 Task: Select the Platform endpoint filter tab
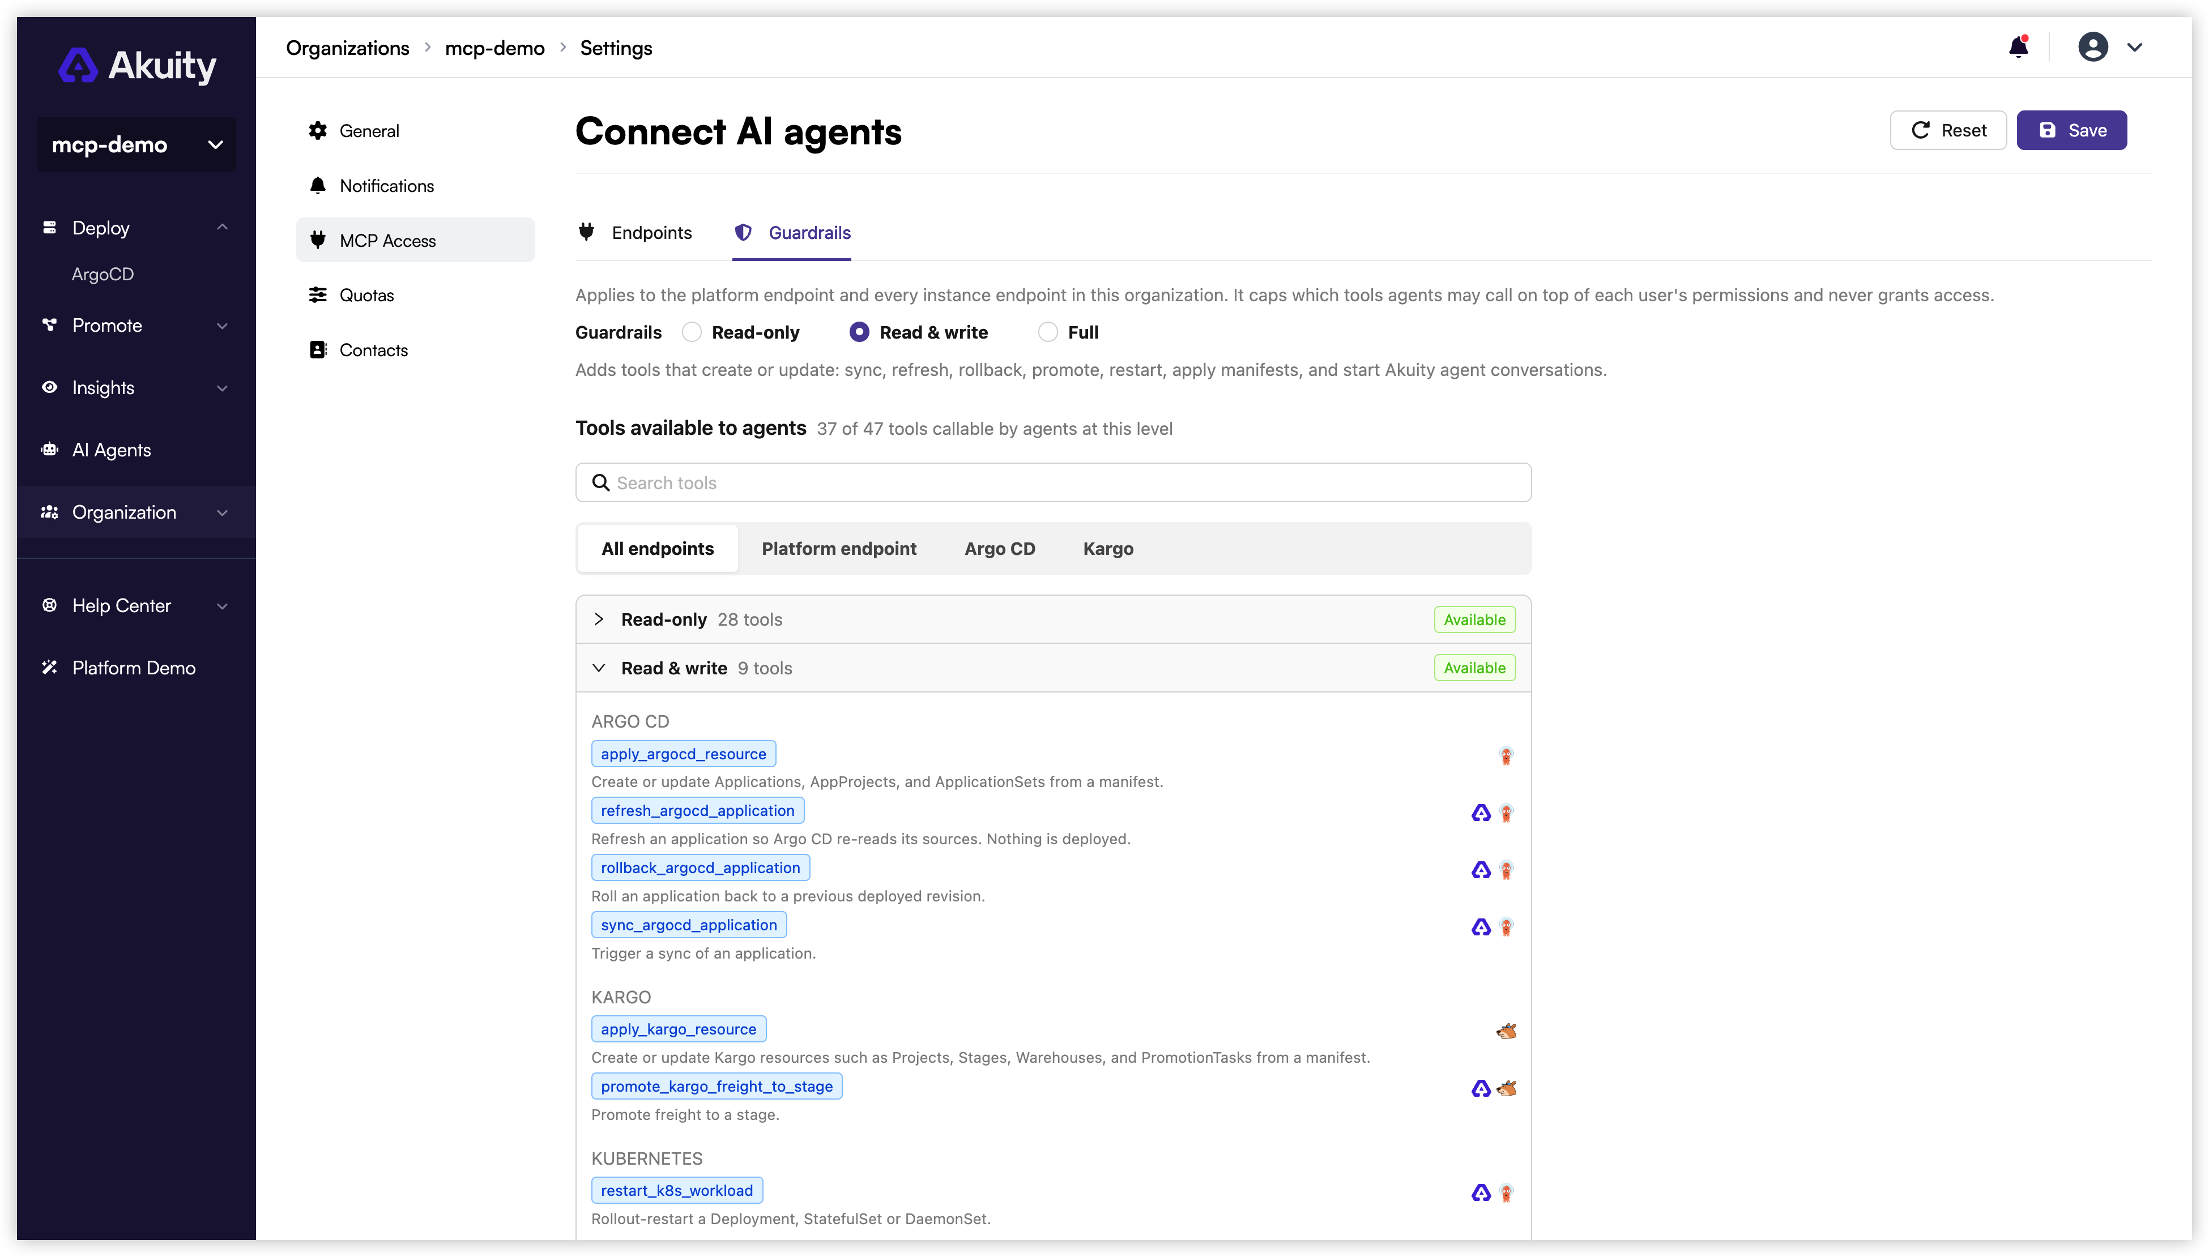click(x=838, y=549)
